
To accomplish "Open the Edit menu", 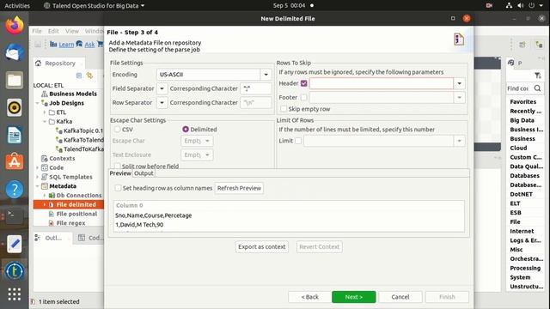I will pos(53,31).
